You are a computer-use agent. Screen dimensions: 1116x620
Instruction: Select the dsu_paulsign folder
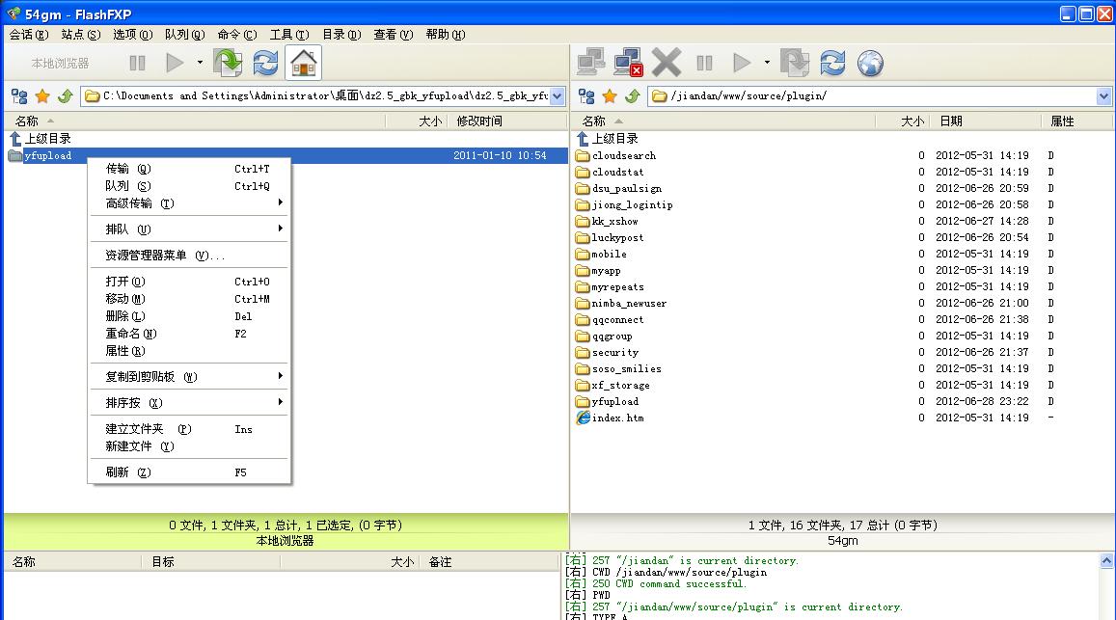pos(618,188)
